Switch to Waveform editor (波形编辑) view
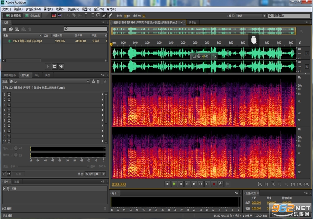313x219 pixels. 13,16
